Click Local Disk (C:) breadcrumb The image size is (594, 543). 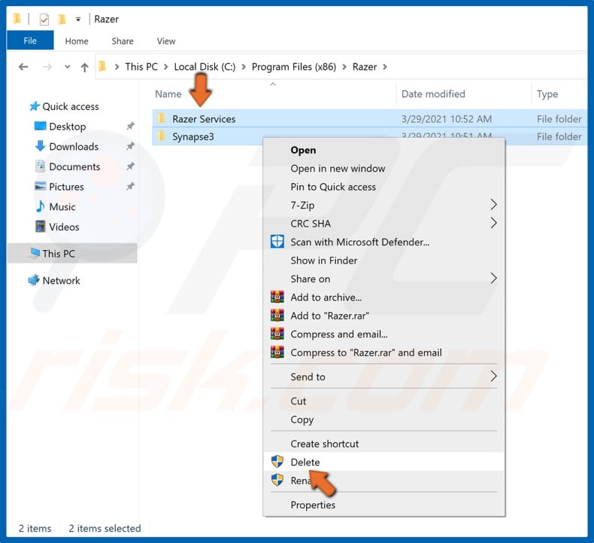tap(205, 67)
